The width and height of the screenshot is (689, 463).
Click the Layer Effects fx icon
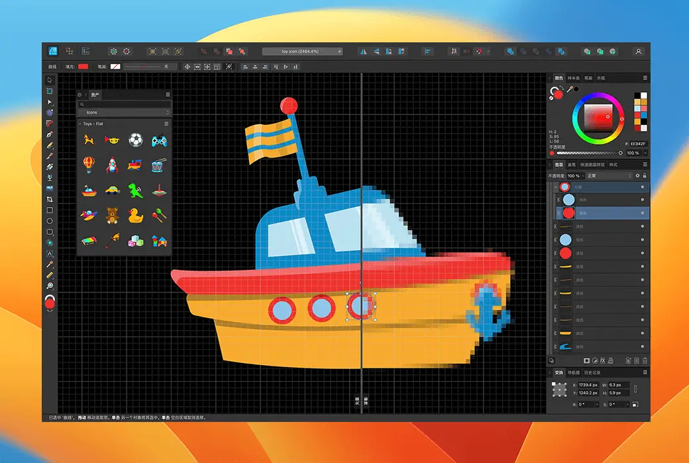coord(603,360)
